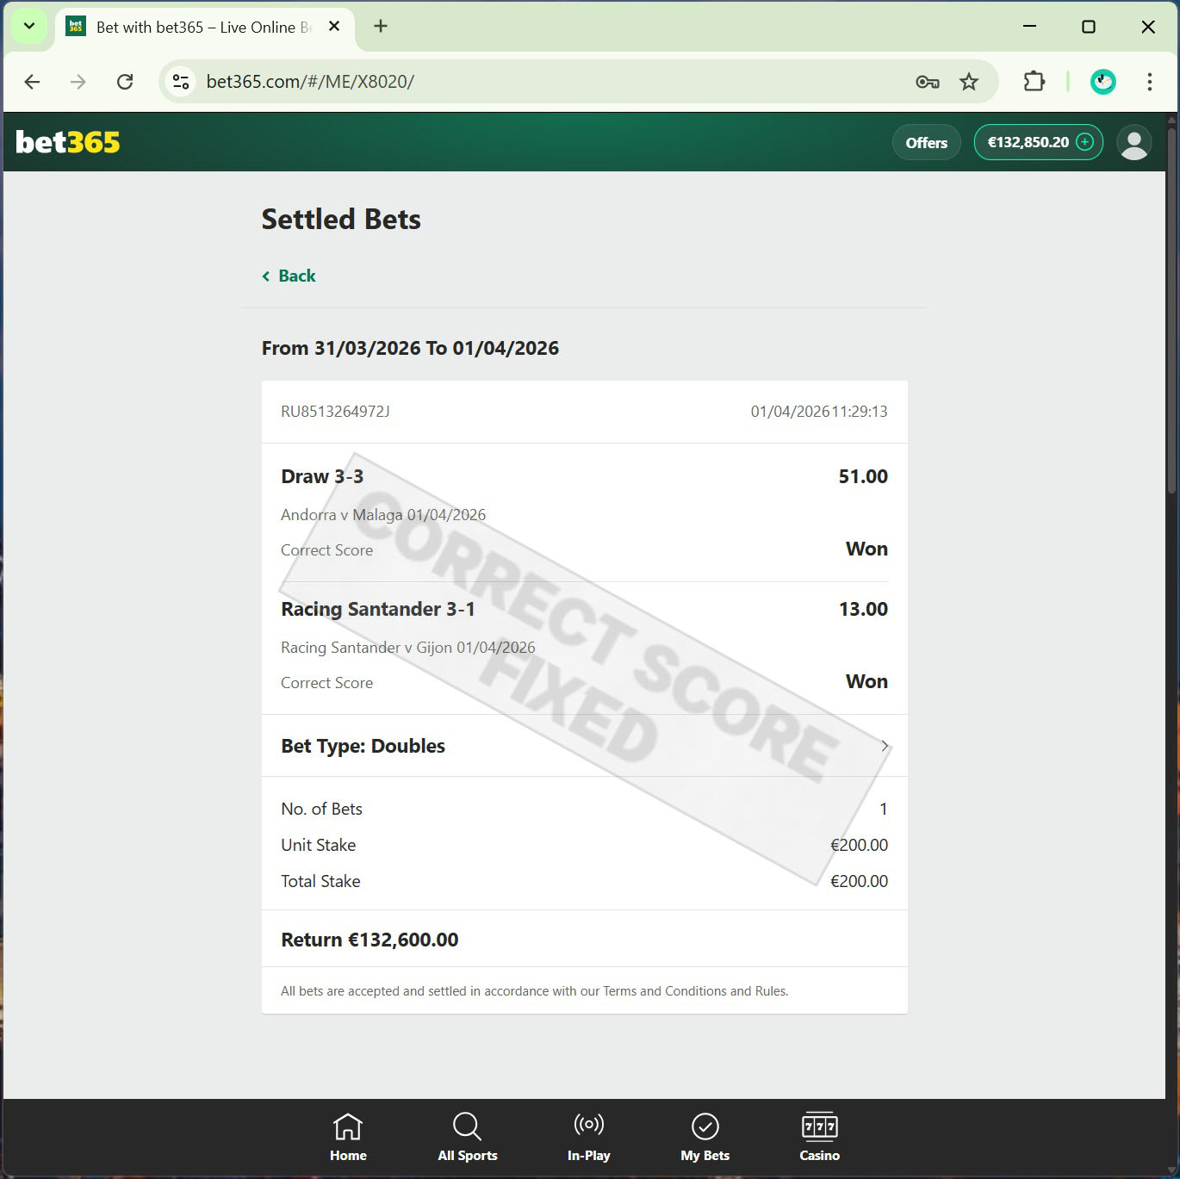The height and width of the screenshot is (1179, 1180).
Task: Switch to the bet365 browser tab
Action: [x=198, y=27]
